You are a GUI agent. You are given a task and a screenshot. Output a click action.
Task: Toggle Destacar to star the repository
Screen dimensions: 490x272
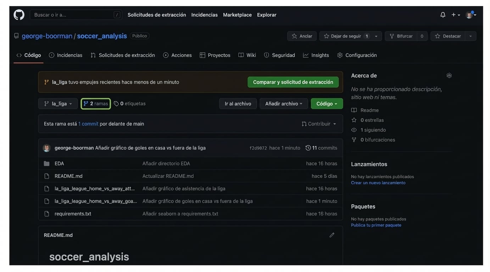[x=448, y=36]
